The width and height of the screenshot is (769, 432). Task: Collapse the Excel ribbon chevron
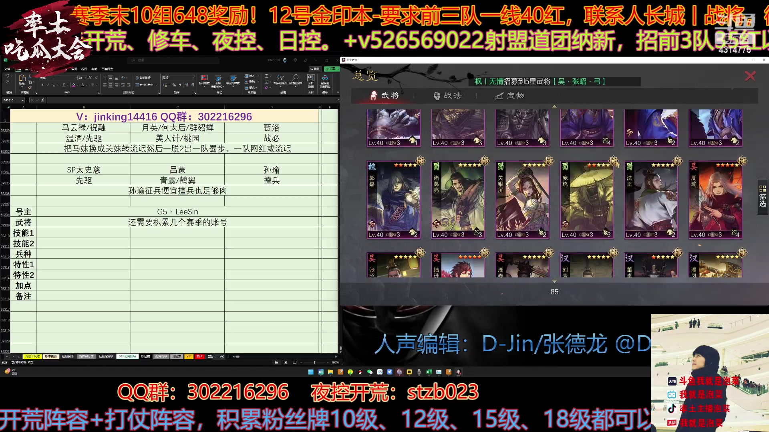coord(338,92)
